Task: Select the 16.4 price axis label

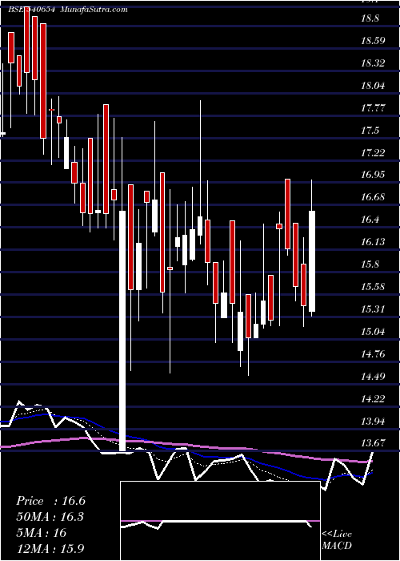Action: tap(370, 220)
